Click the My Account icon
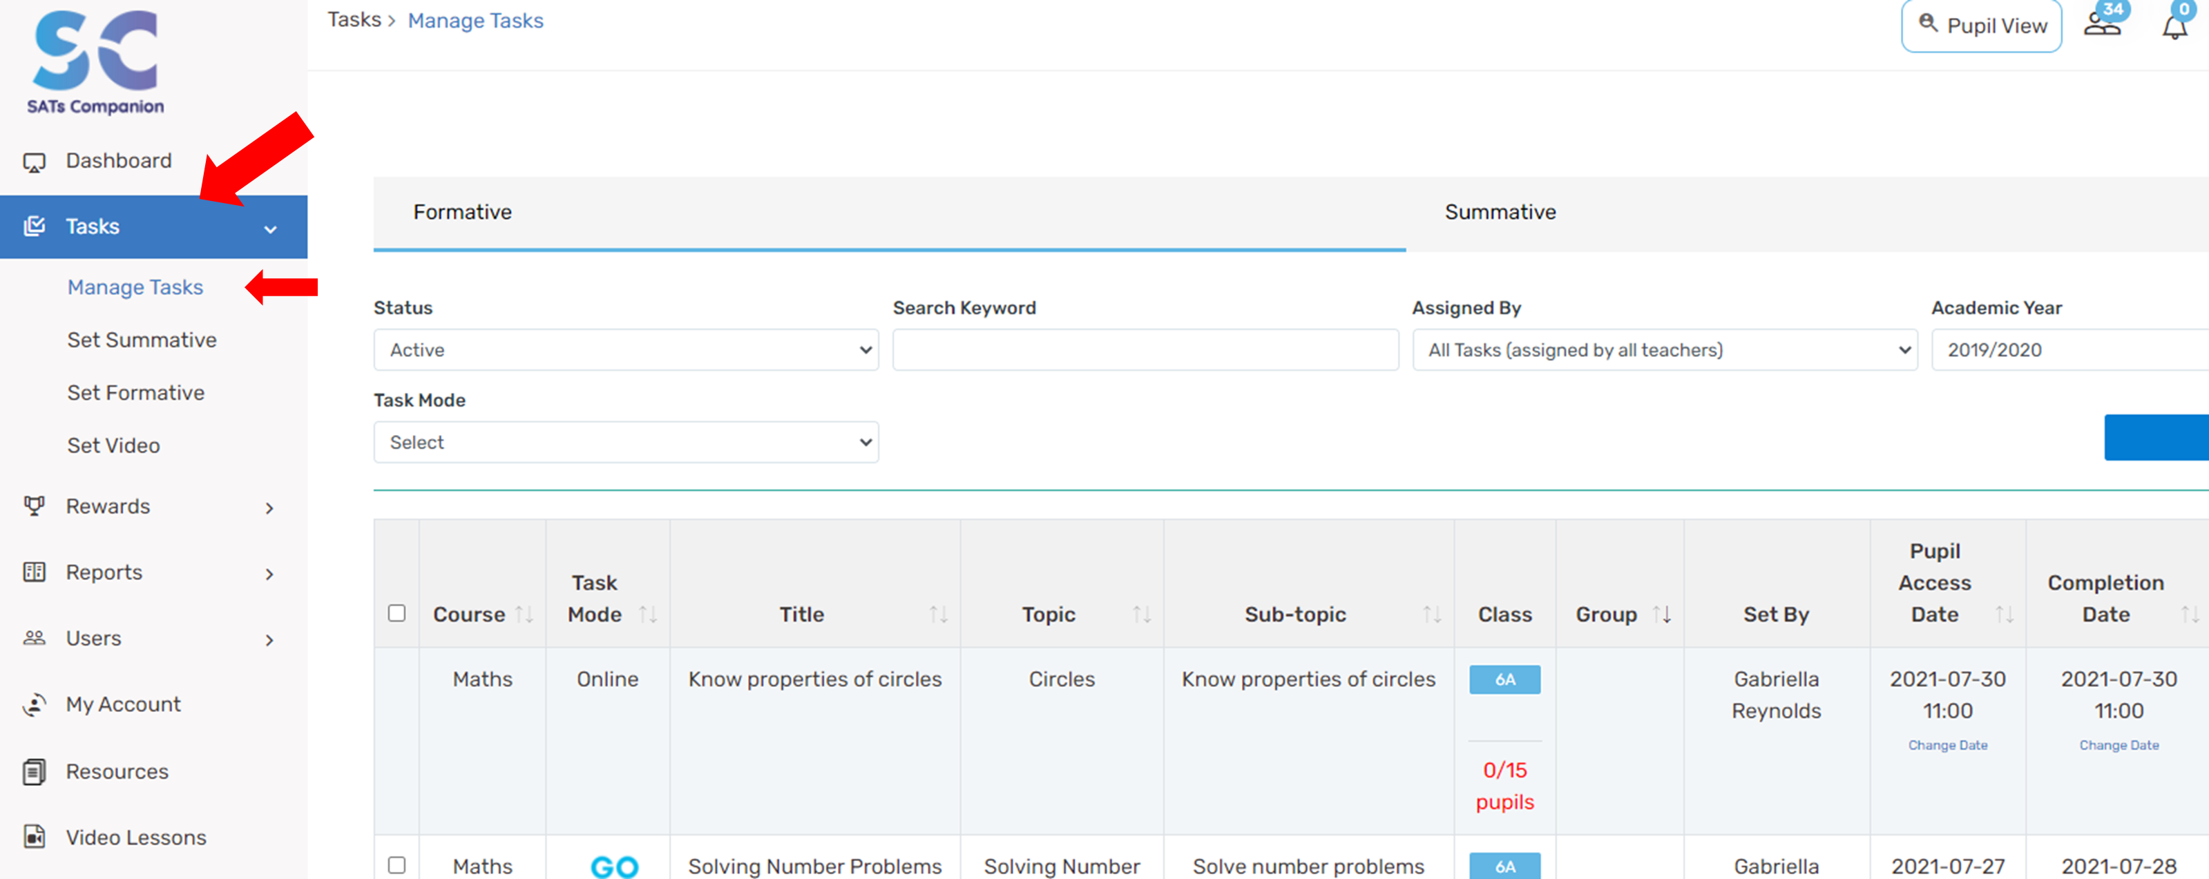Image resolution: width=2209 pixels, height=879 pixels. pos(35,704)
